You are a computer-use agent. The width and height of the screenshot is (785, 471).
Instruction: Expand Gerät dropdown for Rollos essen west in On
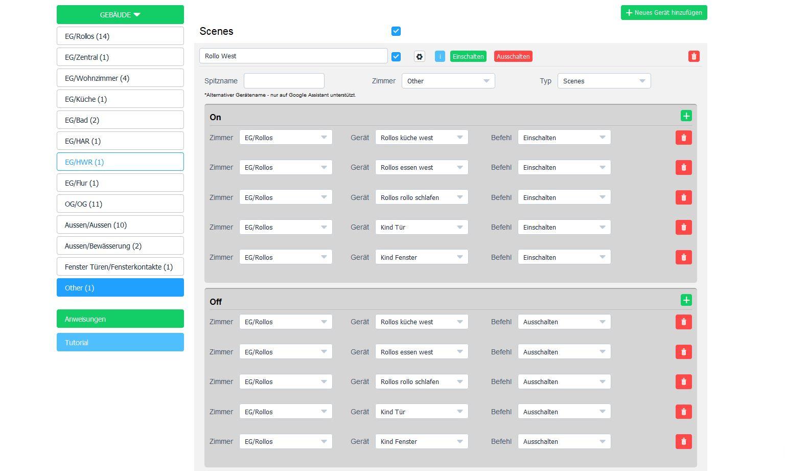[x=421, y=168]
